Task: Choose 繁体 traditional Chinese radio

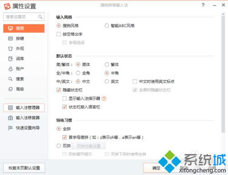Action: (107, 65)
